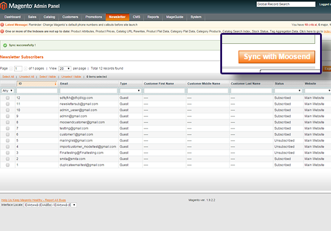Click Magento ver. 1.9.2.2 text

tap(202, 200)
